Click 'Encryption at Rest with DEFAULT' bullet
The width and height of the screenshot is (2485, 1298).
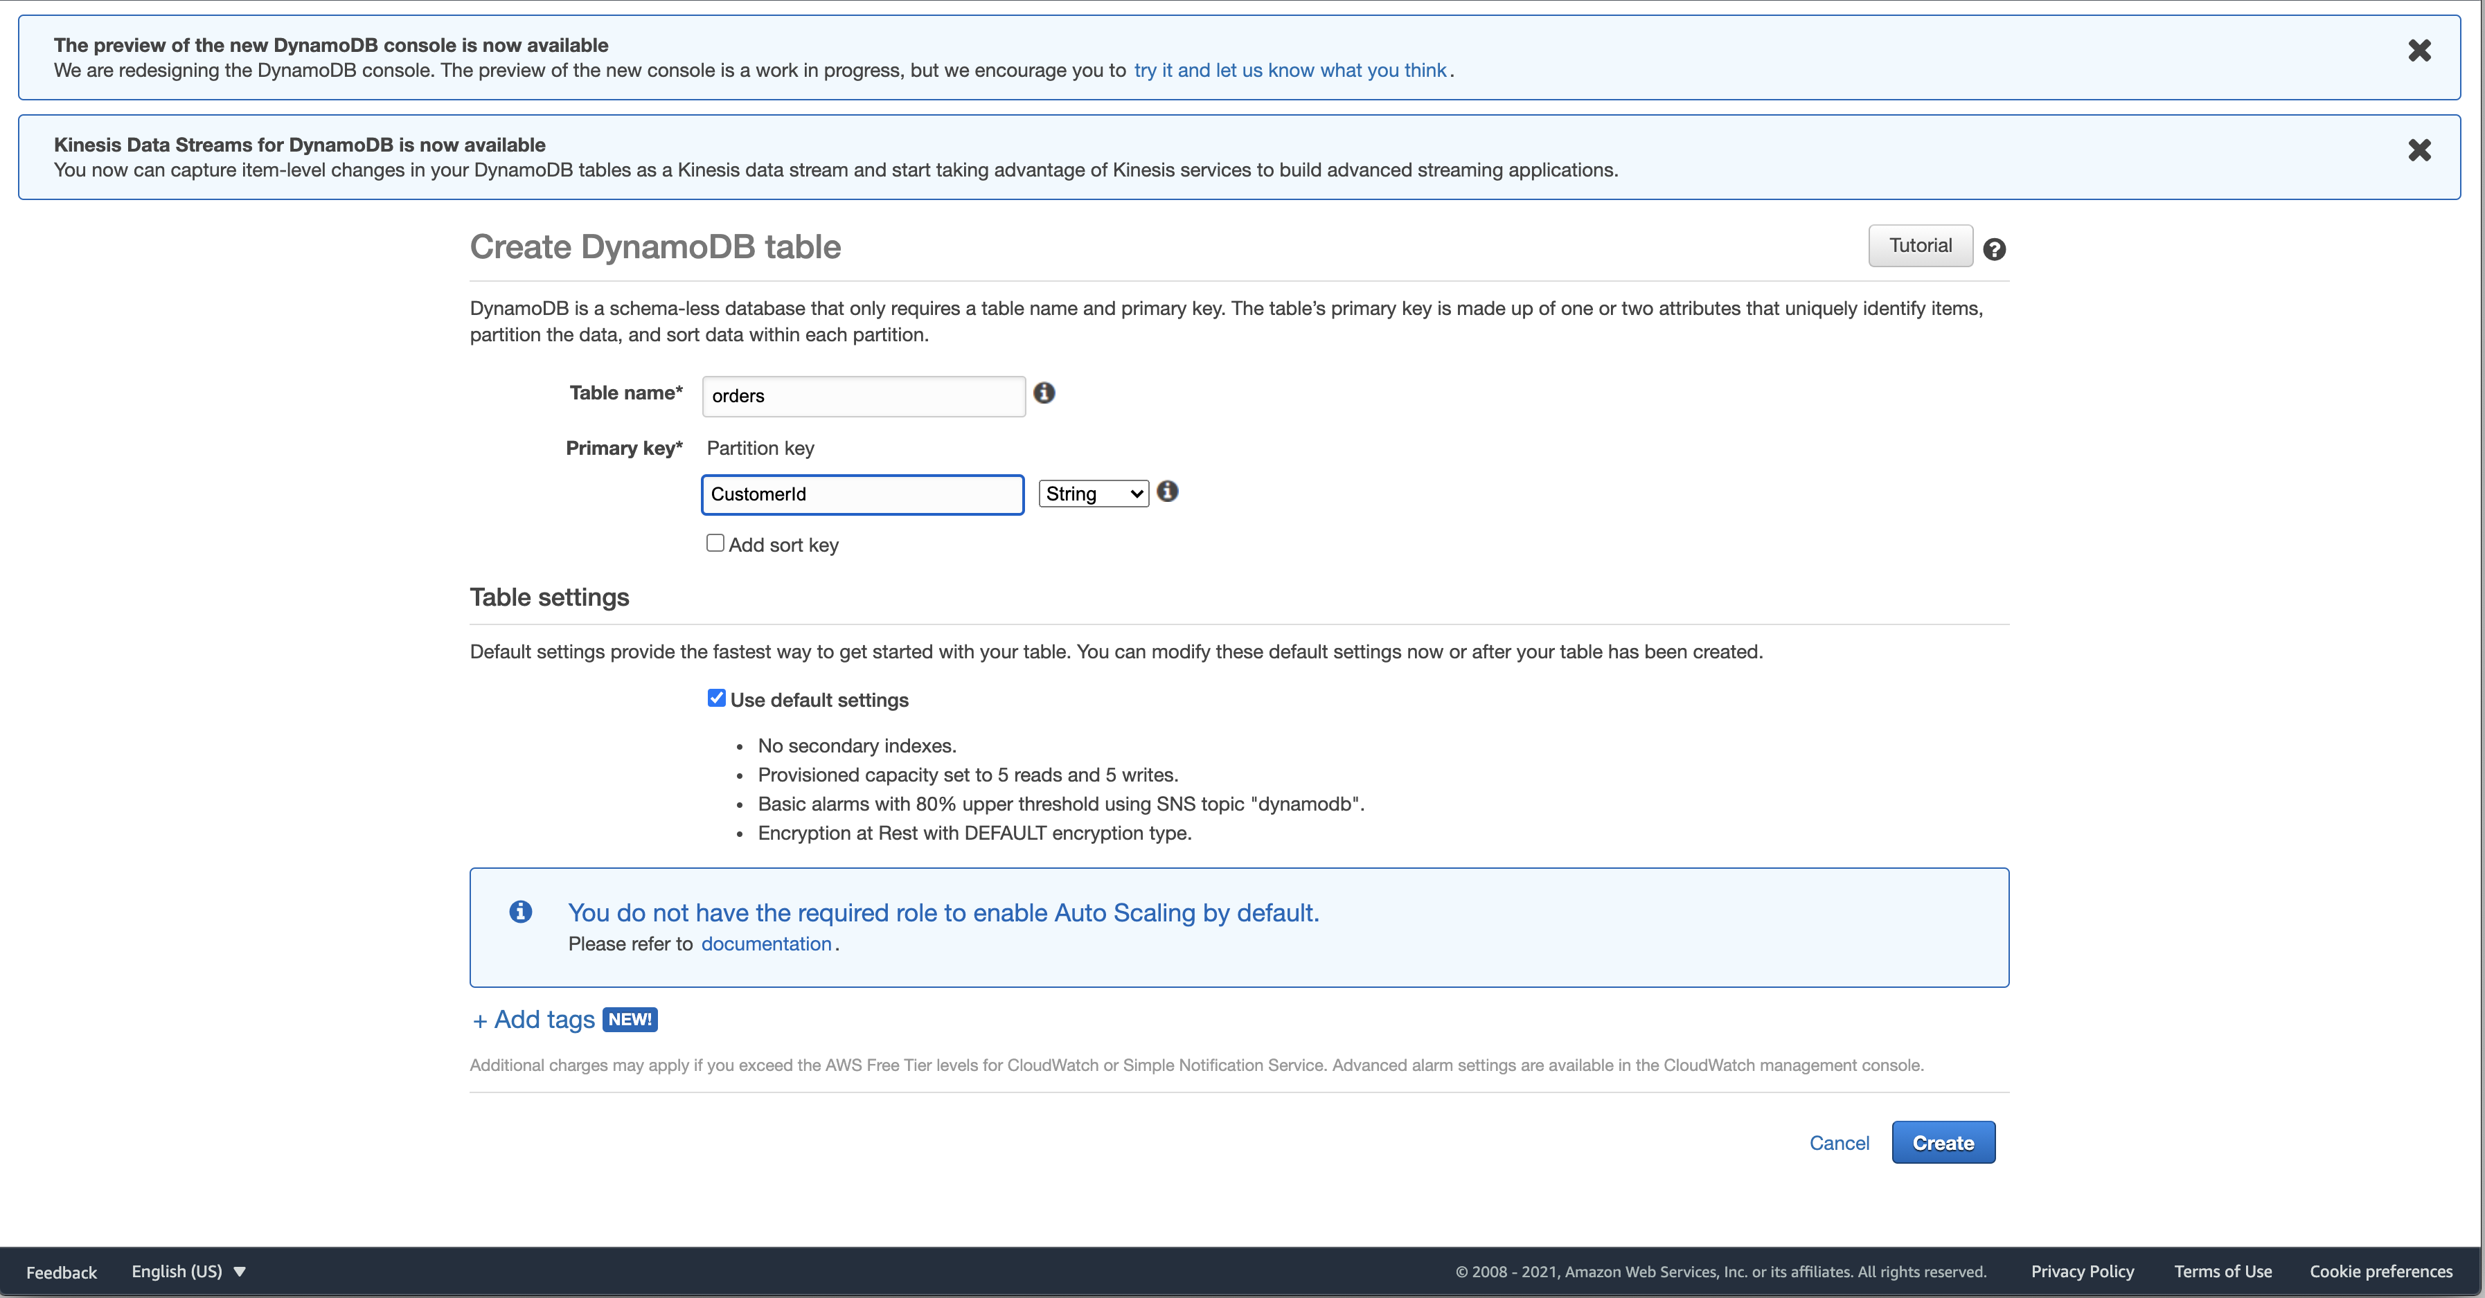974,833
